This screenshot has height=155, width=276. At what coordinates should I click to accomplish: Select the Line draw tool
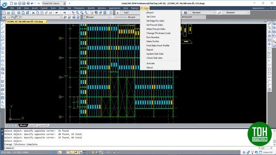pos(3,23)
